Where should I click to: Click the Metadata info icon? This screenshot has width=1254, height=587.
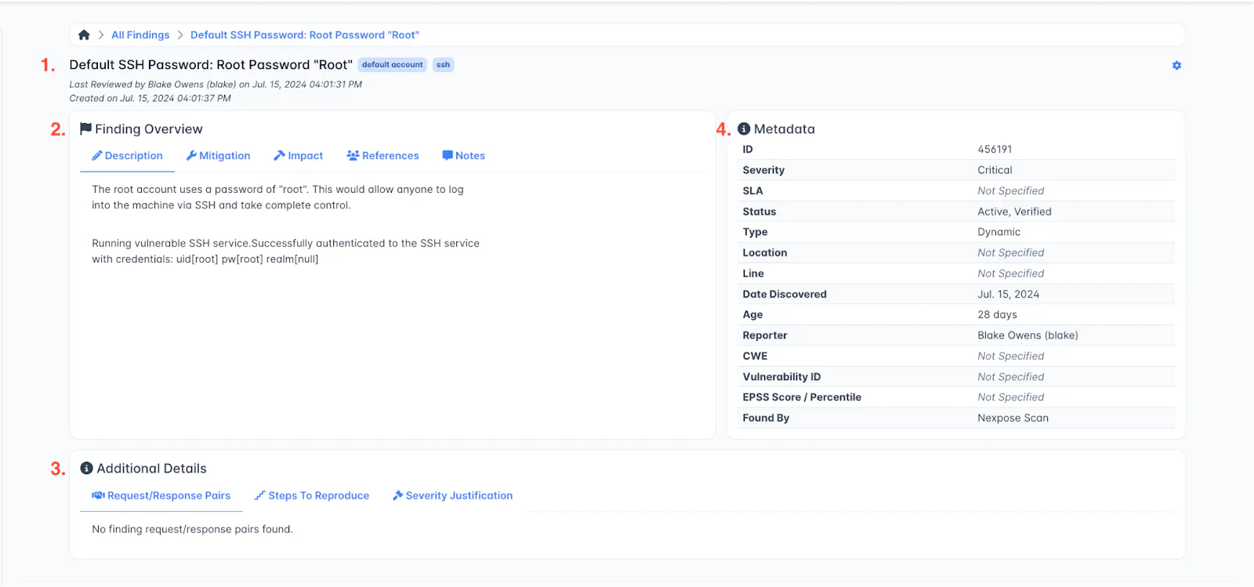[744, 129]
